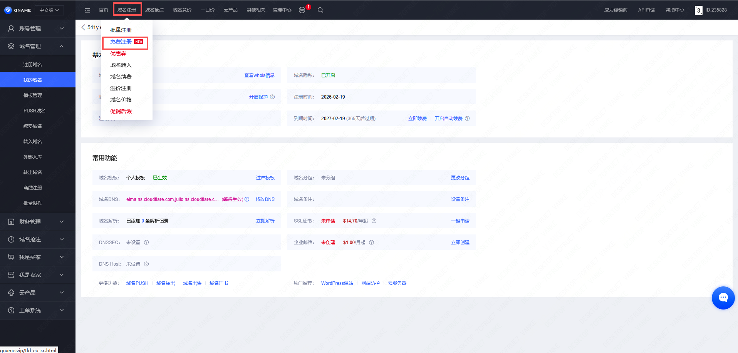Expand the 财务管理 sidebar section
This screenshot has width=738, height=353.
click(x=37, y=222)
